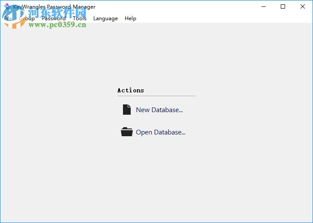
Task: Click the Open Database folder icon
Action: [x=127, y=132]
